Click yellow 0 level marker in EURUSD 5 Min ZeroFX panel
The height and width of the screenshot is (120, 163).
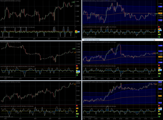pos(159,32)
